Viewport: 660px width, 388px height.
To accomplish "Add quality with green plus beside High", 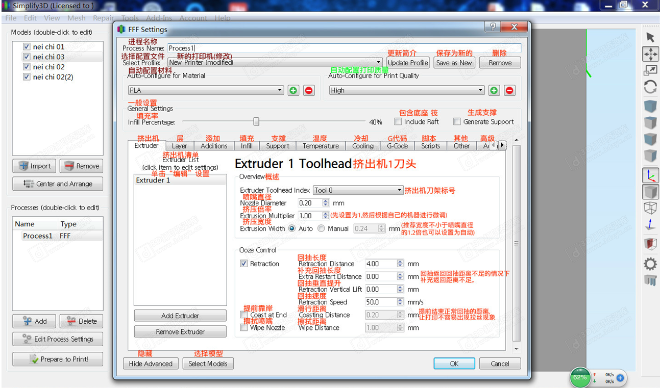I will (494, 90).
